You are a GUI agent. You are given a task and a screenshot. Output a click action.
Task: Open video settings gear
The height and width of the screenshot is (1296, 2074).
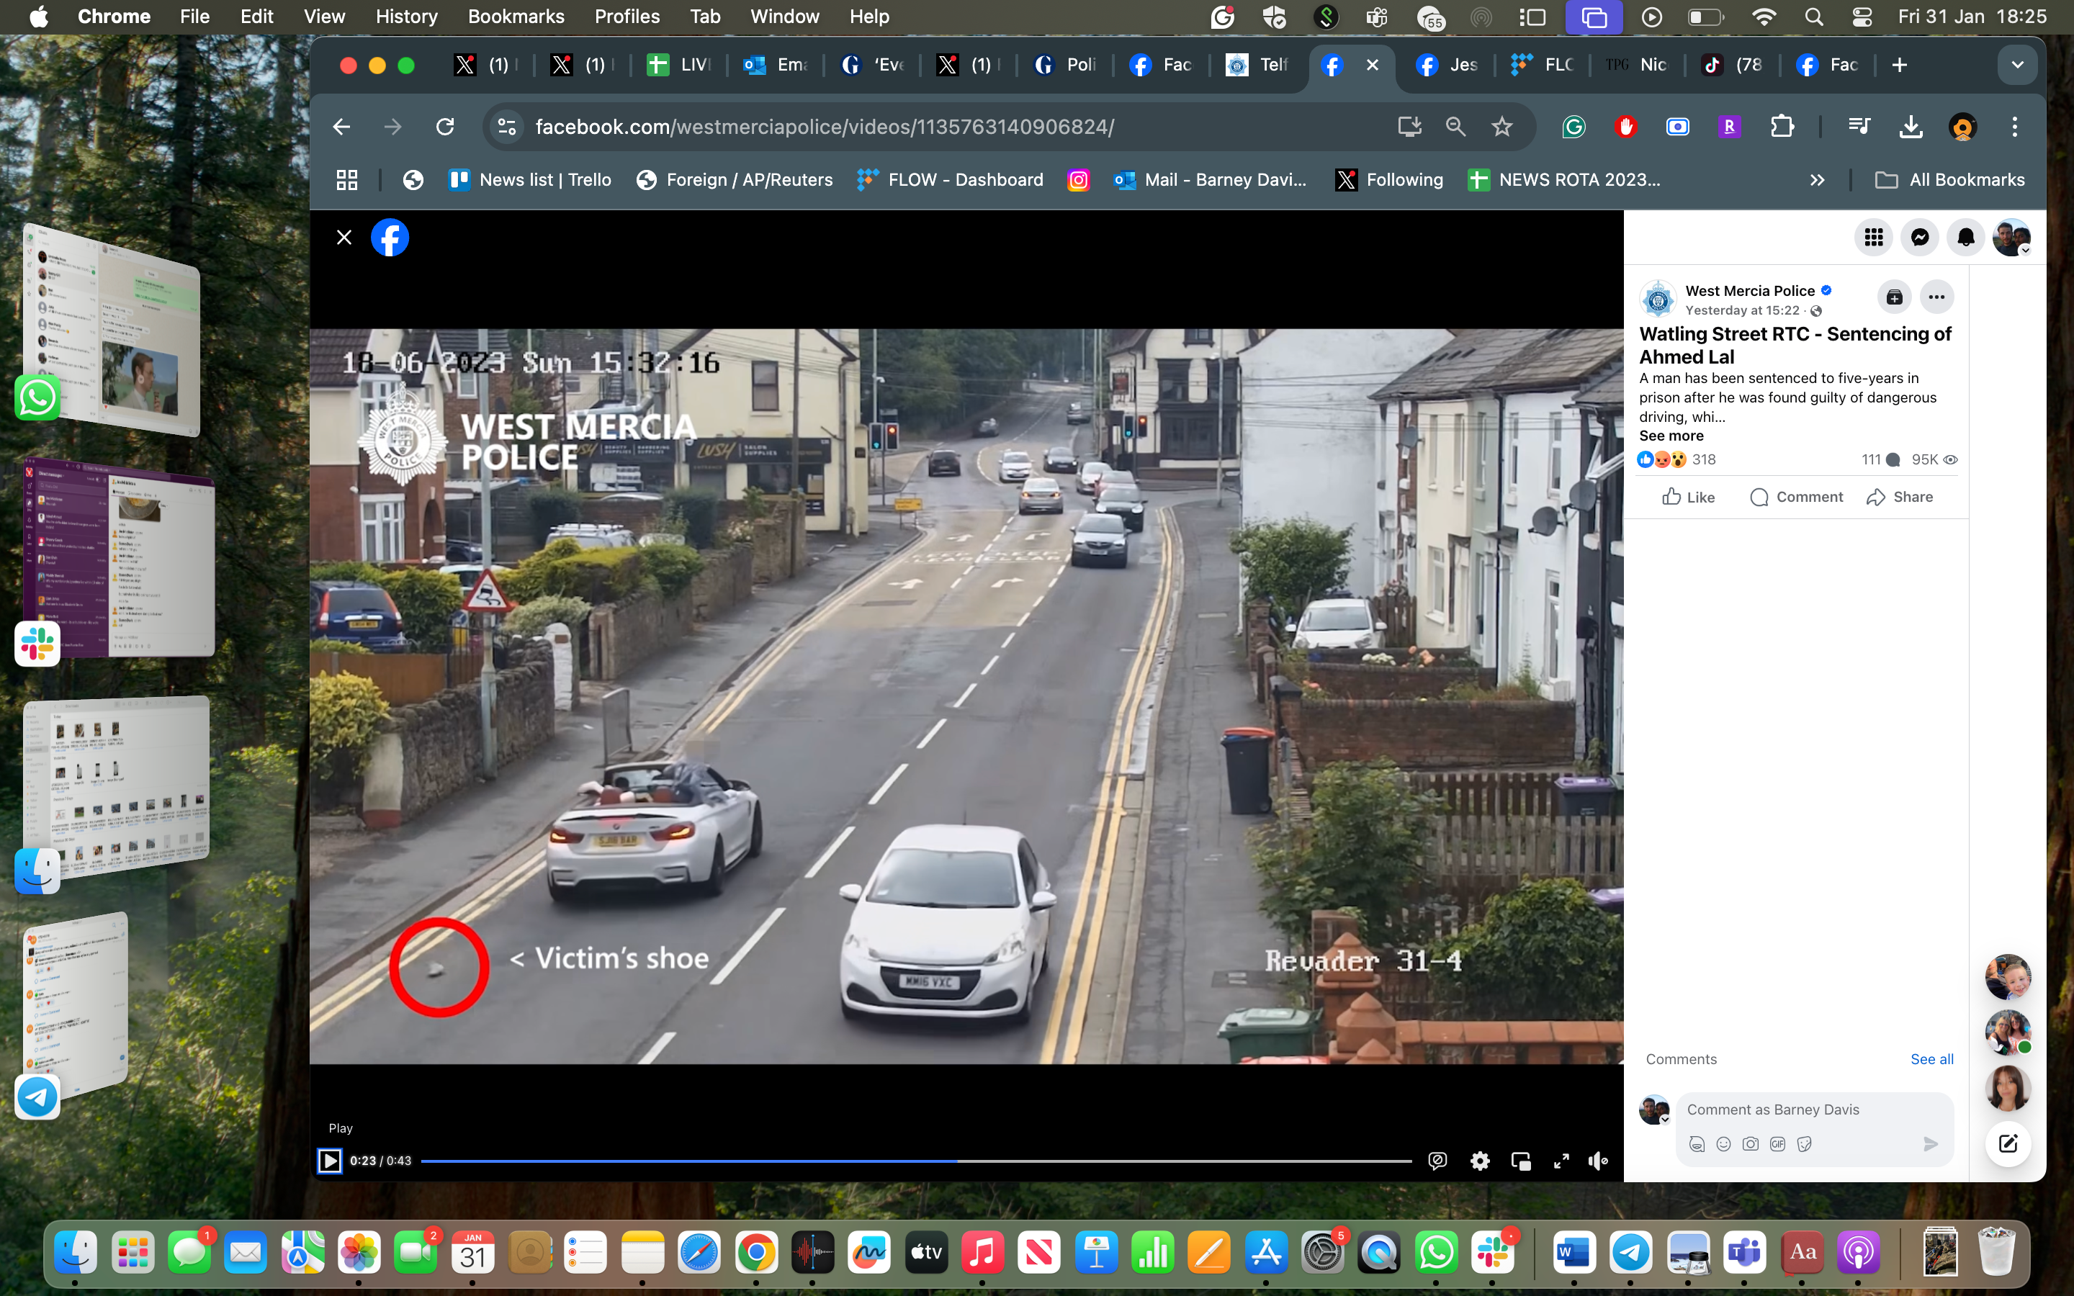point(1480,1161)
